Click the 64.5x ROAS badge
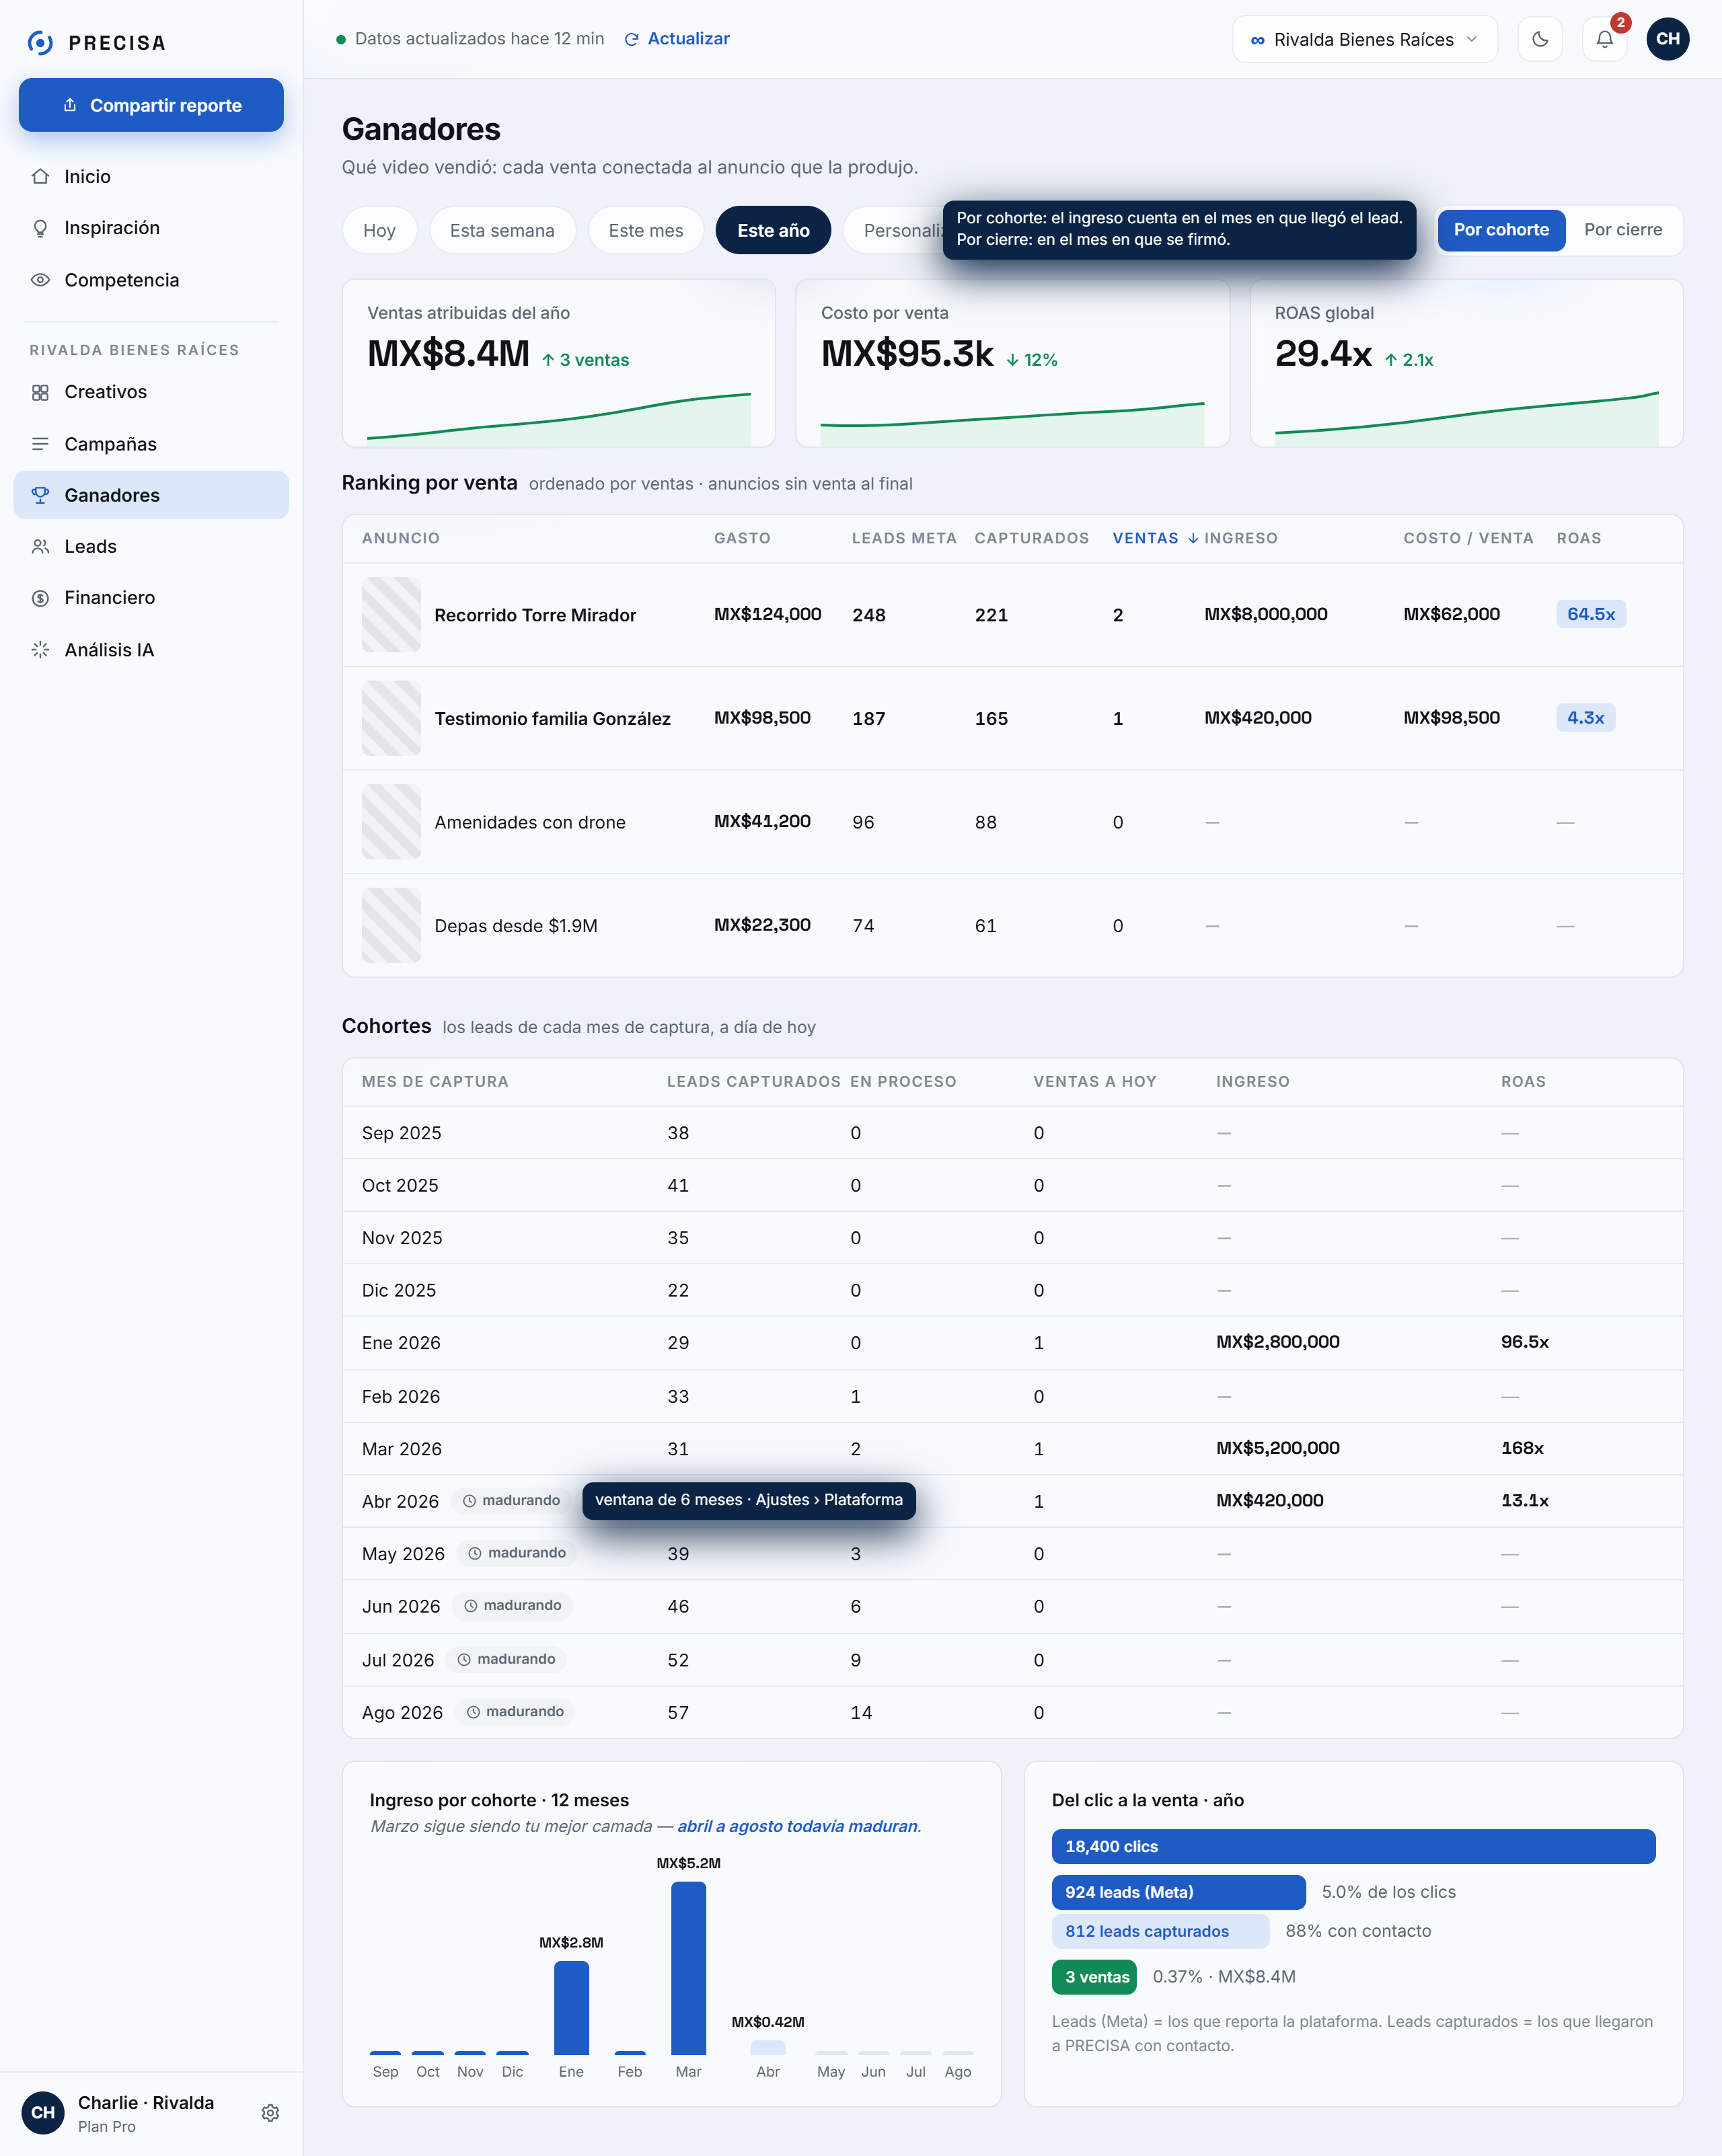 click(1590, 614)
